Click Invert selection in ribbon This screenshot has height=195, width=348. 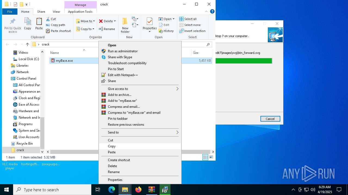click(x=192, y=31)
